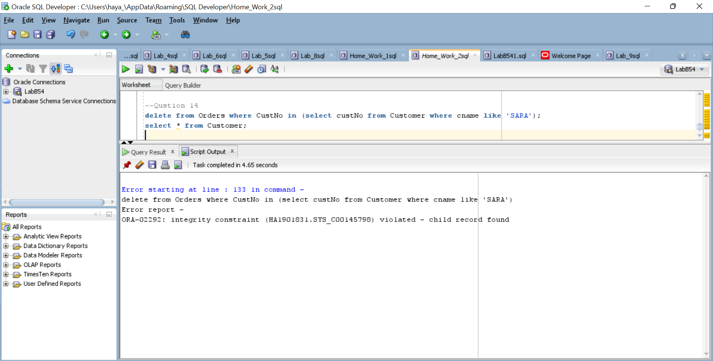This screenshot has width=713, height=361.
Task: Switch to Query Result tab
Action: point(148,152)
